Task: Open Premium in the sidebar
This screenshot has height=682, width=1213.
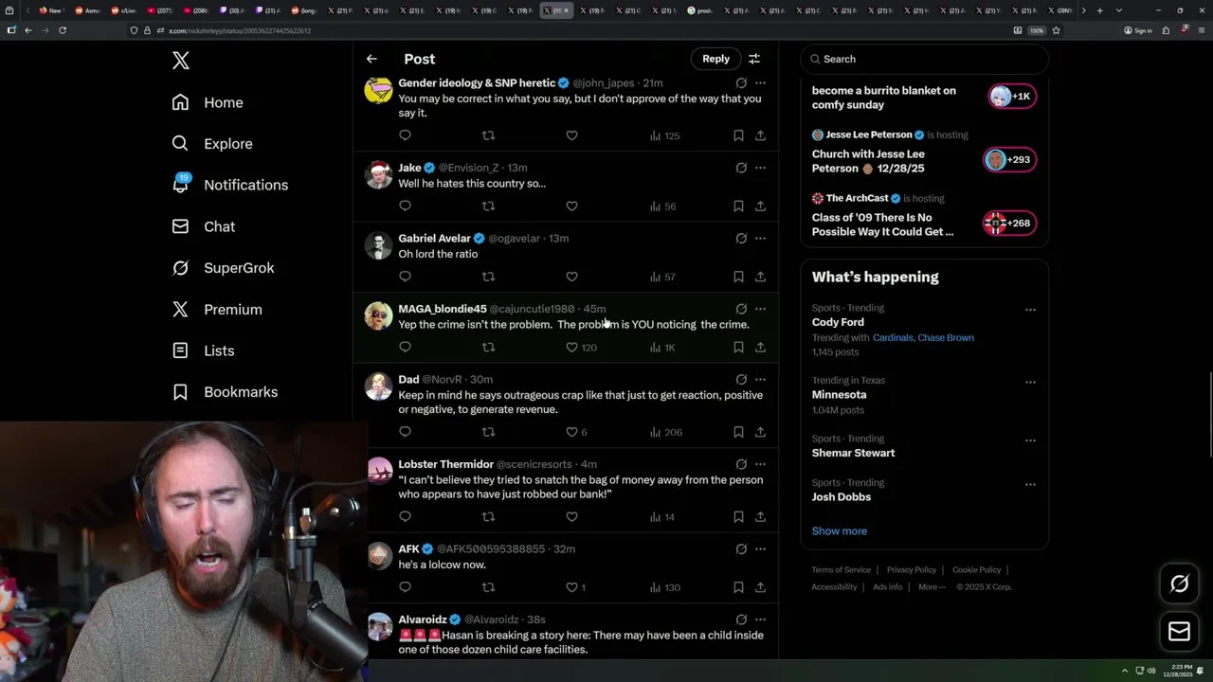Action: pyautogui.click(x=217, y=309)
